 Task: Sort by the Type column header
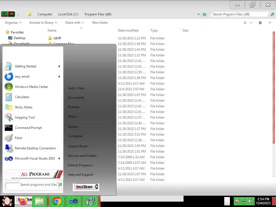click(x=165, y=30)
